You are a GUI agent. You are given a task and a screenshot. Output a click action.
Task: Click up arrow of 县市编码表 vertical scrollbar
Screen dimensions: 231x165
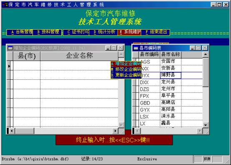click(206, 55)
